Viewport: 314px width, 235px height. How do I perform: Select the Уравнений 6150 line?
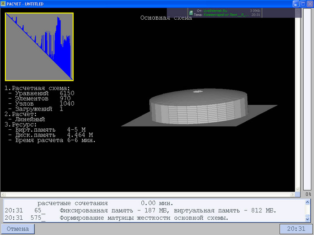click(41, 93)
